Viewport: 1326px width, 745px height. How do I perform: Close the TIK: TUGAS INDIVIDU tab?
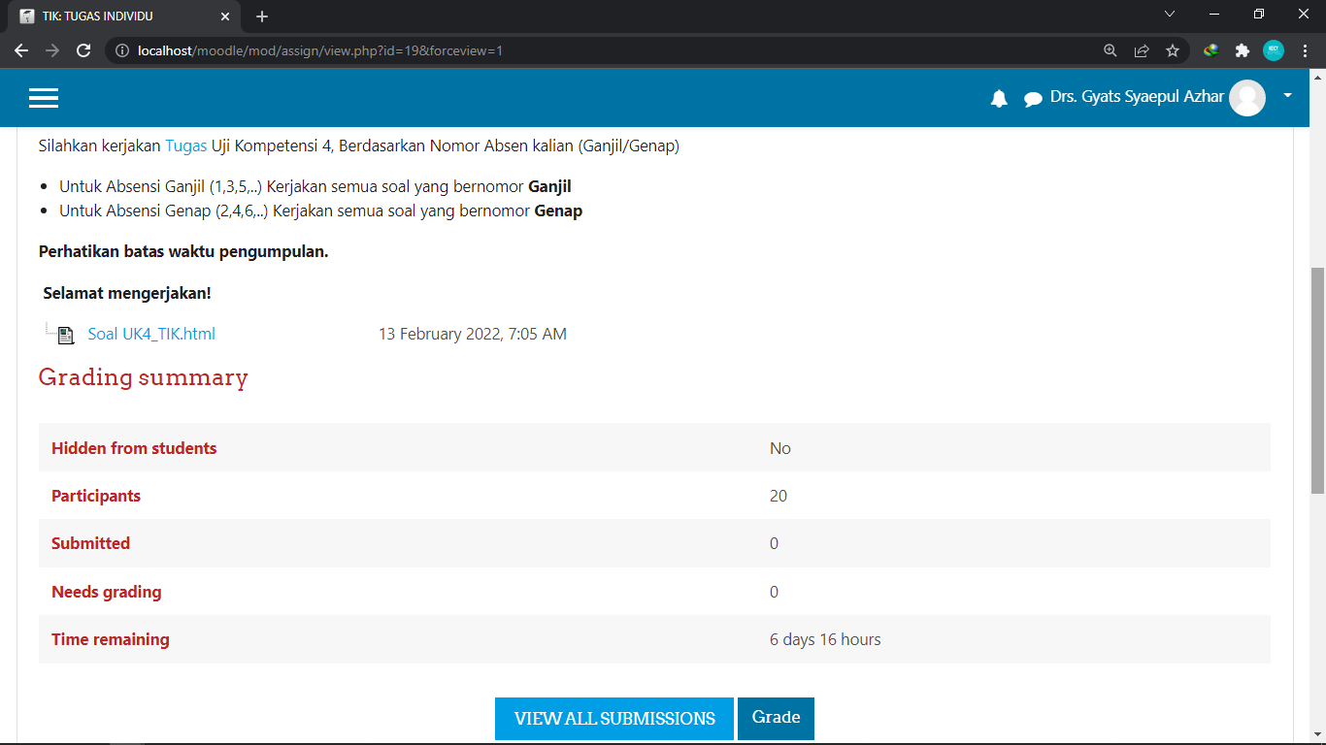(225, 16)
